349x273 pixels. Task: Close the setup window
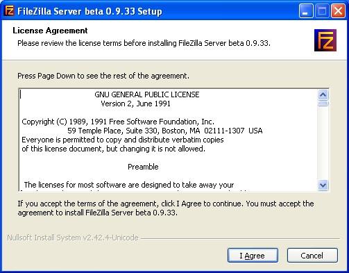pyautogui.click(x=338, y=11)
